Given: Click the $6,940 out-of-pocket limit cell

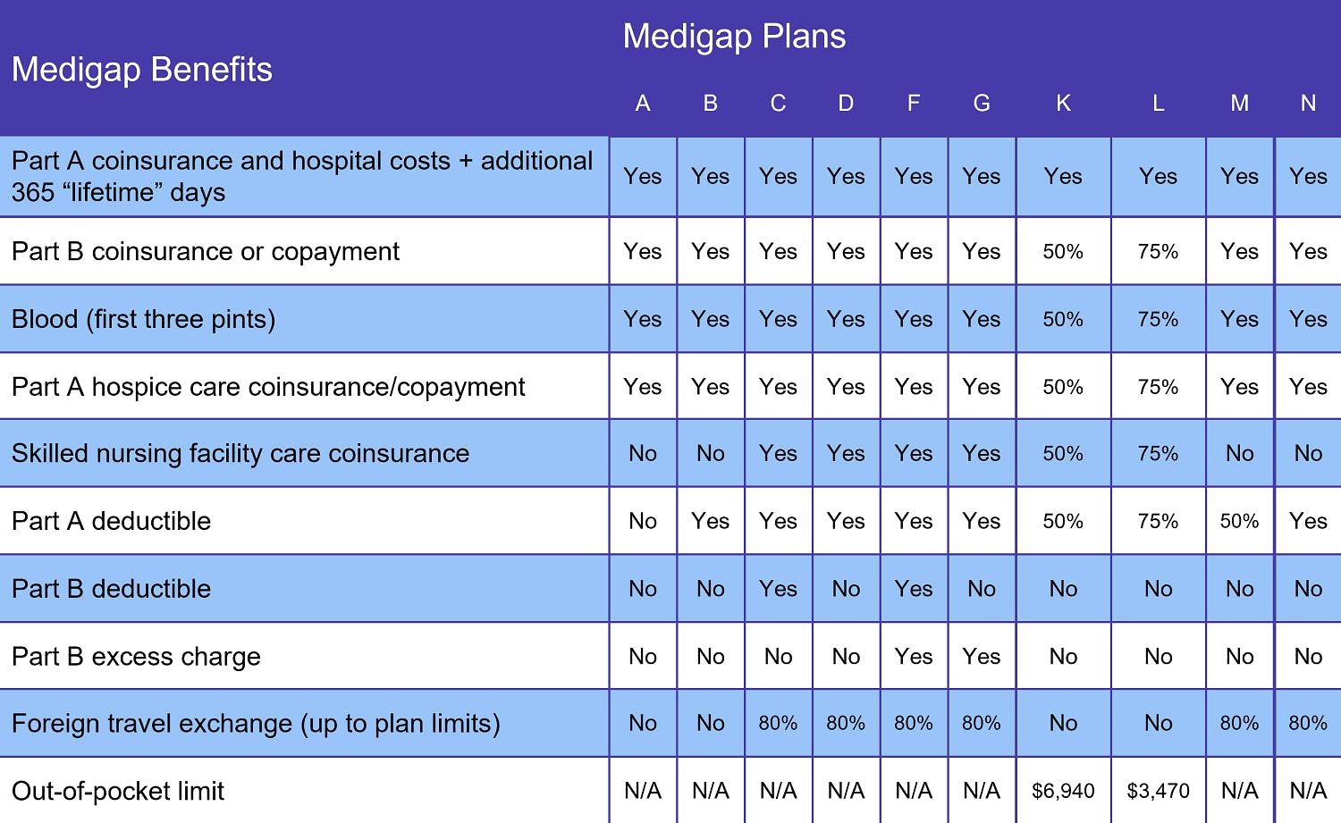Looking at the screenshot, I should (x=1063, y=791).
